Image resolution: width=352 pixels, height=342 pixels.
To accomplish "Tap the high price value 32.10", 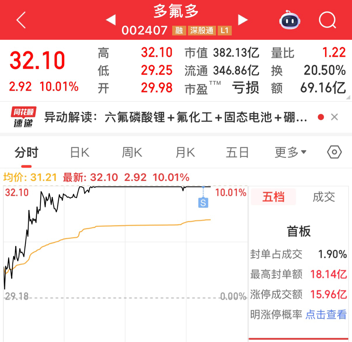I will click(156, 52).
